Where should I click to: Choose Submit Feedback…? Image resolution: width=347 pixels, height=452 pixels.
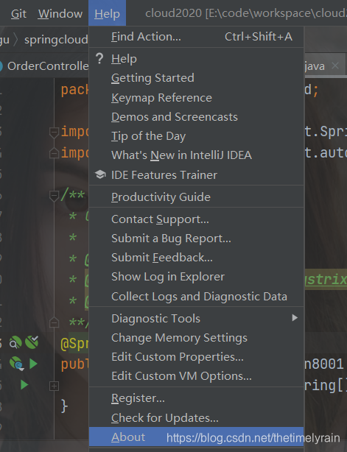[196, 258]
